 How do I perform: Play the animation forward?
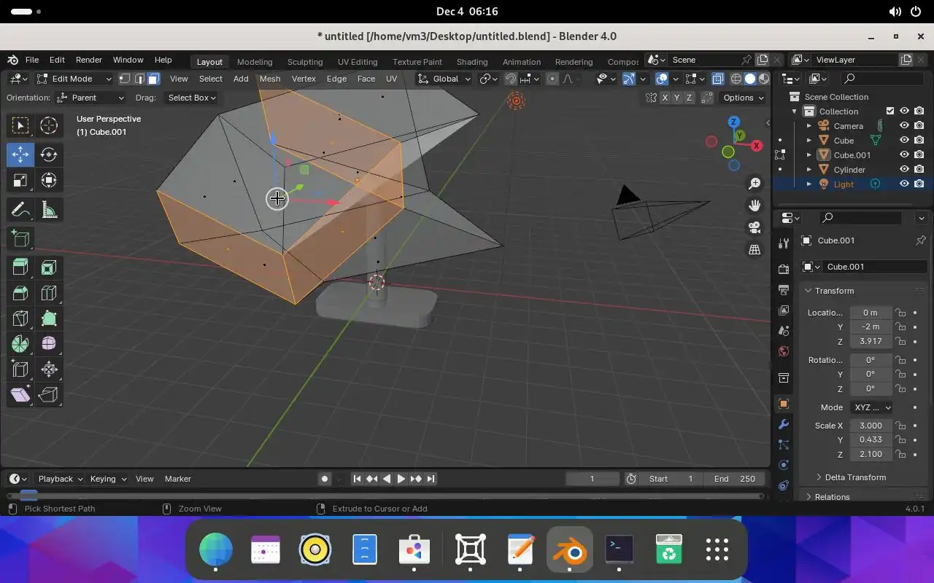(401, 479)
